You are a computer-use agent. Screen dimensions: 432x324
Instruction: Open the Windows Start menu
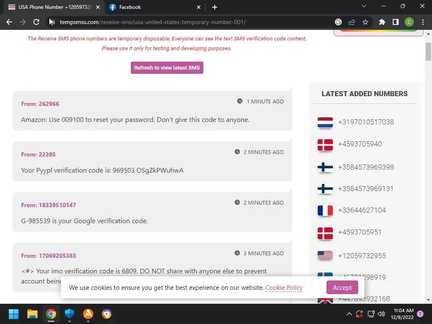[x=13, y=314]
